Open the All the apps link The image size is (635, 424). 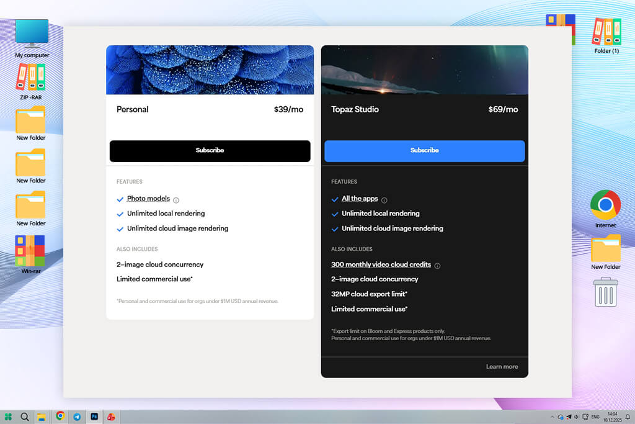(x=360, y=199)
